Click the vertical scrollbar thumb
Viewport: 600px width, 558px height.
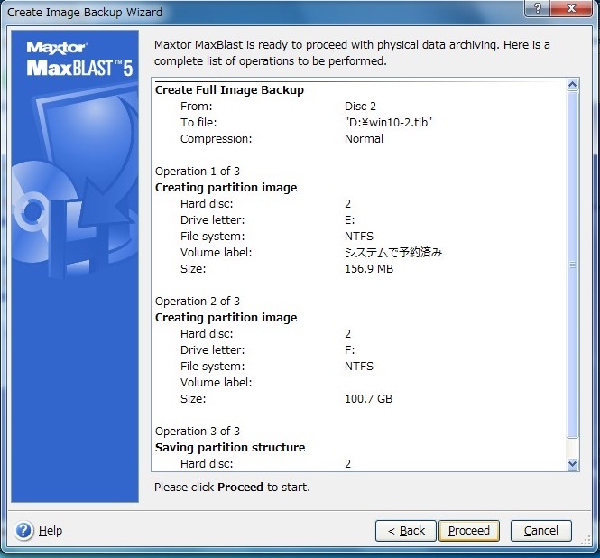point(572,265)
